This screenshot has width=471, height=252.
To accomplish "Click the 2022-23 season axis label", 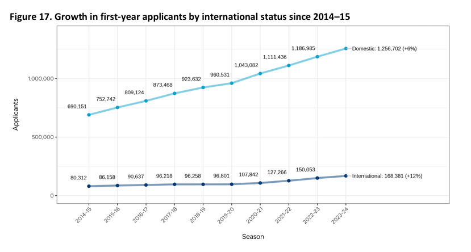I will (x=311, y=215).
